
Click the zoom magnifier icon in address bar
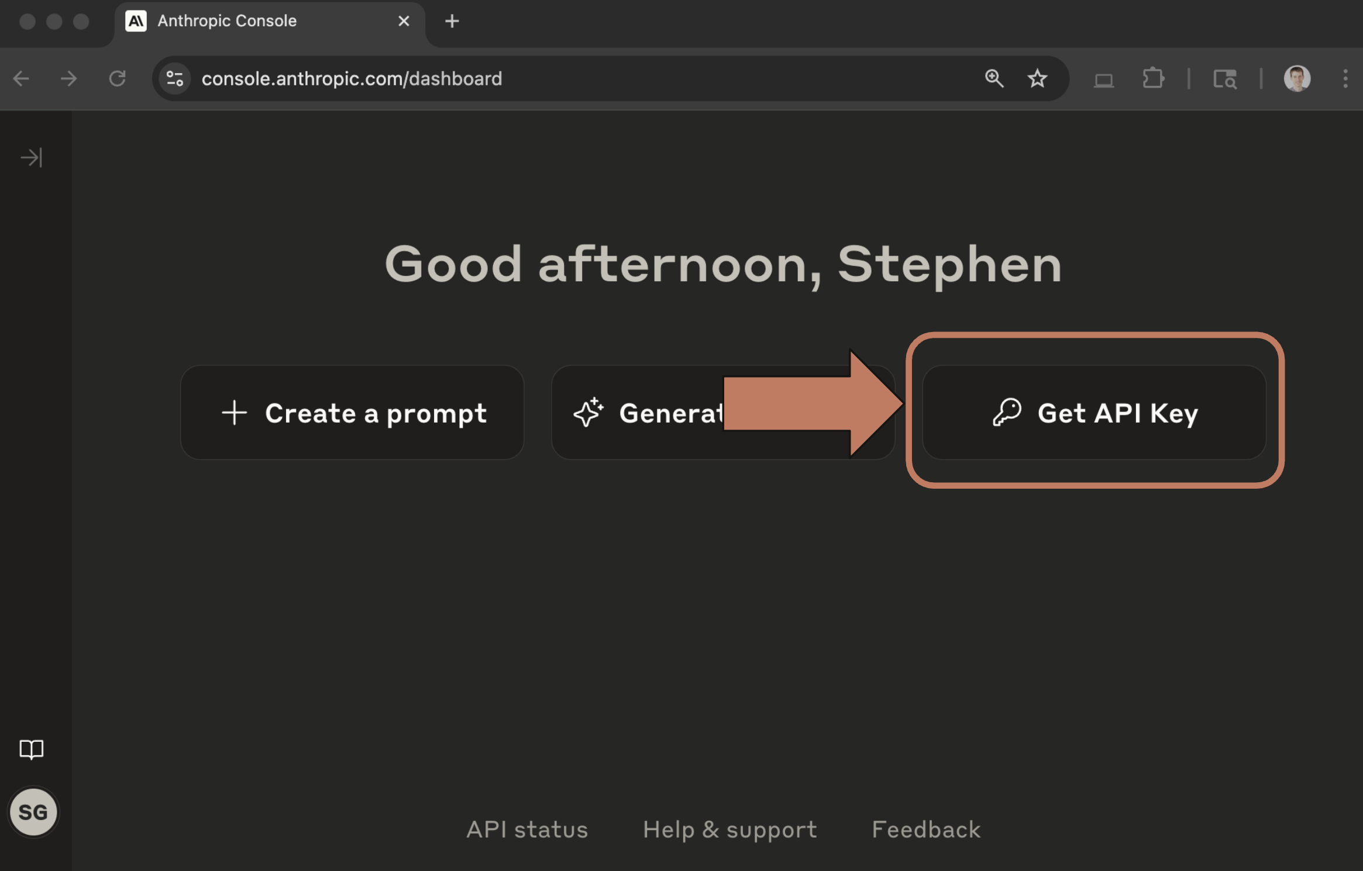tap(994, 79)
